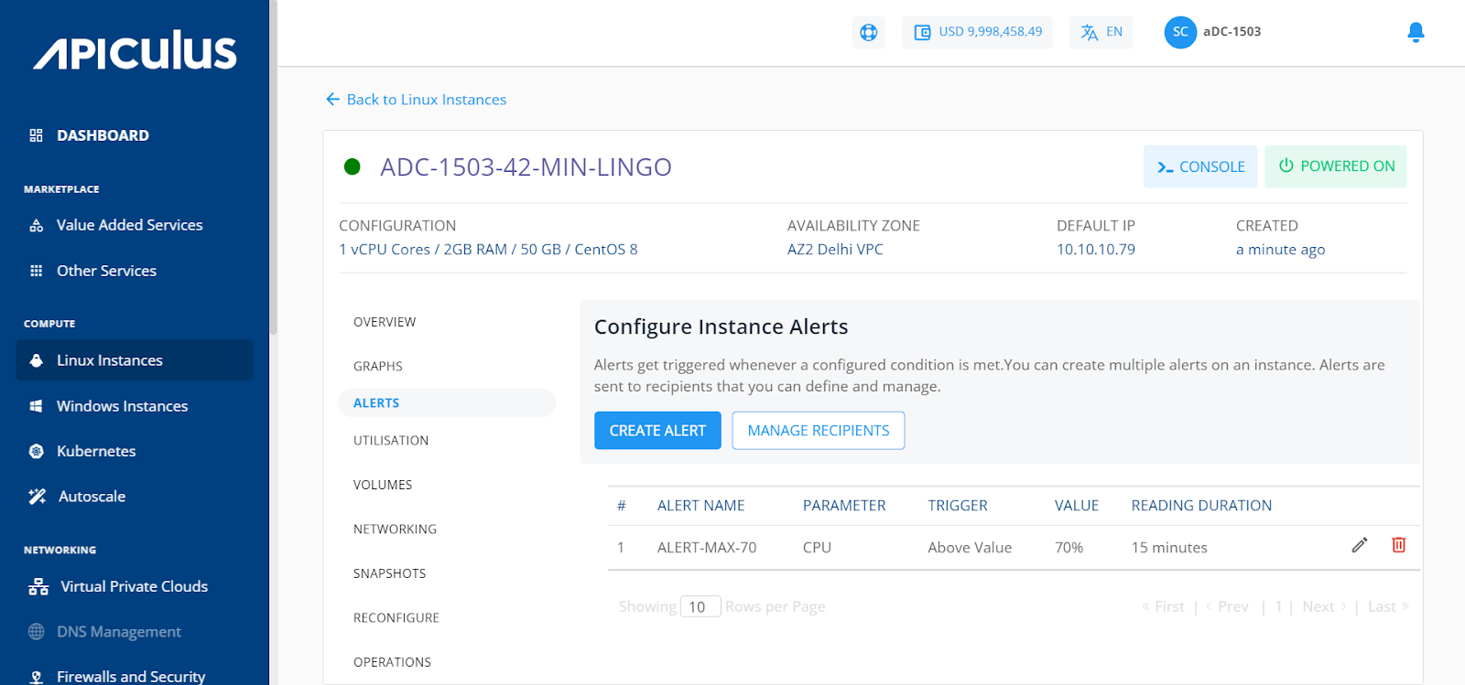The image size is (1465, 685).
Task: Click the green instance status dot
Action: 352,166
